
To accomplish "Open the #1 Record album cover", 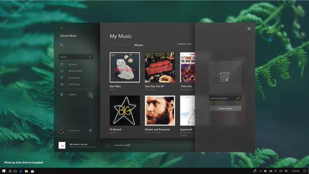I will click(125, 110).
